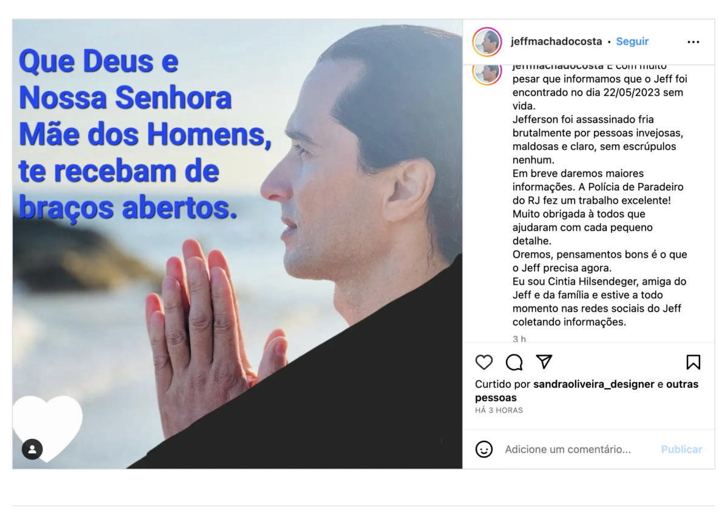728x522 pixels.
Task: Open jeffmachadocosta username in header
Action: pyautogui.click(x=556, y=42)
